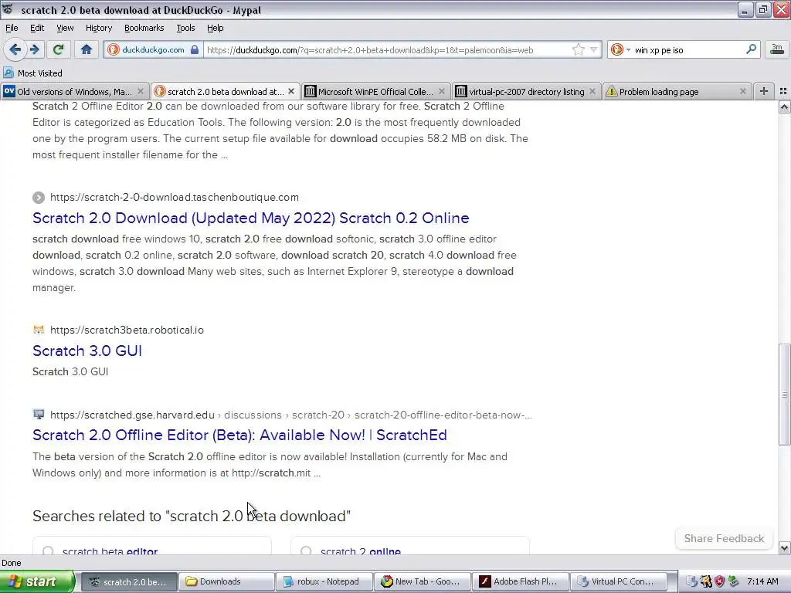Click the taschenboutique result favicon

(39, 197)
